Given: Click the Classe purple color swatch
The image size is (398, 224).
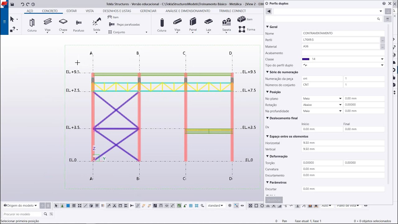Looking at the screenshot, I should click(x=306, y=59).
